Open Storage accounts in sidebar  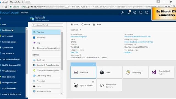pyautogui.click(x=13, y=83)
